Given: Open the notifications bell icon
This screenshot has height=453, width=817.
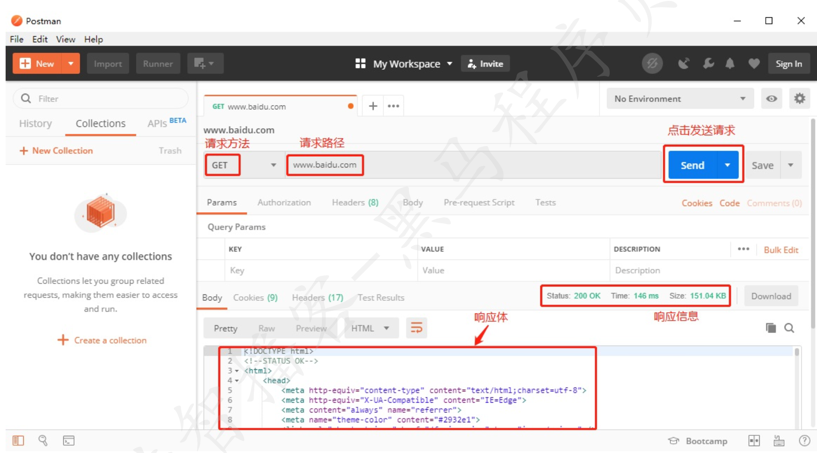Looking at the screenshot, I should coord(730,64).
